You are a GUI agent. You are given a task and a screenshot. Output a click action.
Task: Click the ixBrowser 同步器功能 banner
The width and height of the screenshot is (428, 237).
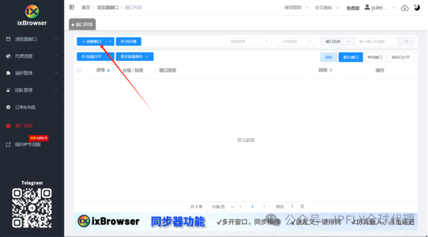246,222
